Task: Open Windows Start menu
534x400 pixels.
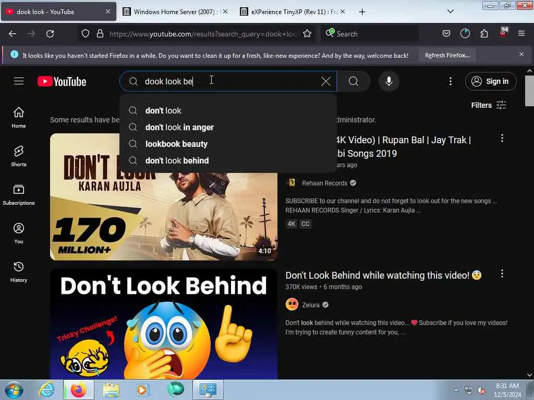Action: tap(14, 390)
